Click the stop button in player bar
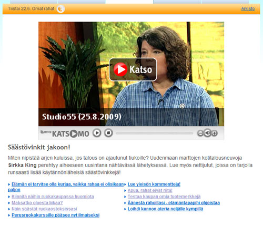Screen dimensions: 263x226 pyautogui.click(x=108, y=133)
